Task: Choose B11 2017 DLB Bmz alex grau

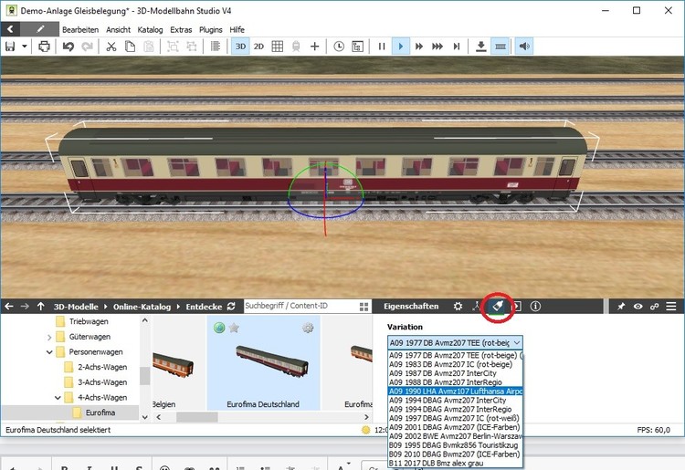Action: point(456,463)
